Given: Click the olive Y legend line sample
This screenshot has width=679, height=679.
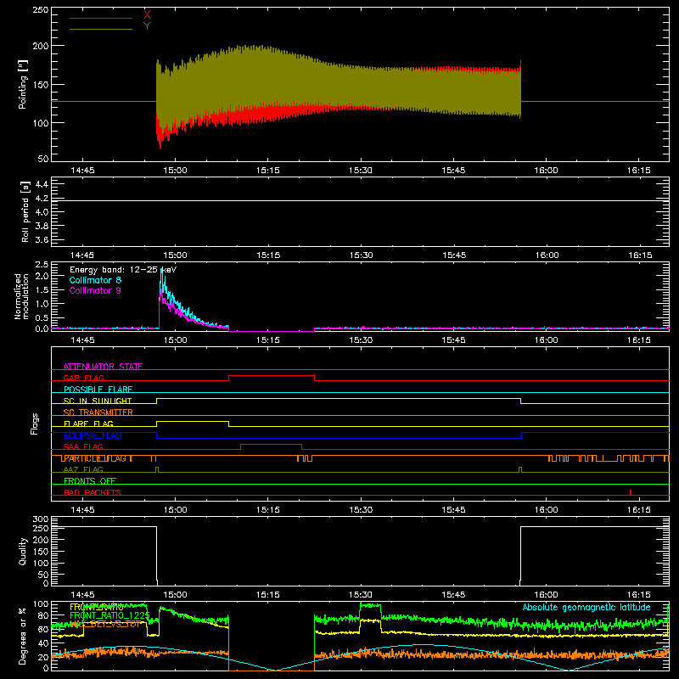Looking at the screenshot, I should click(x=101, y=29).
